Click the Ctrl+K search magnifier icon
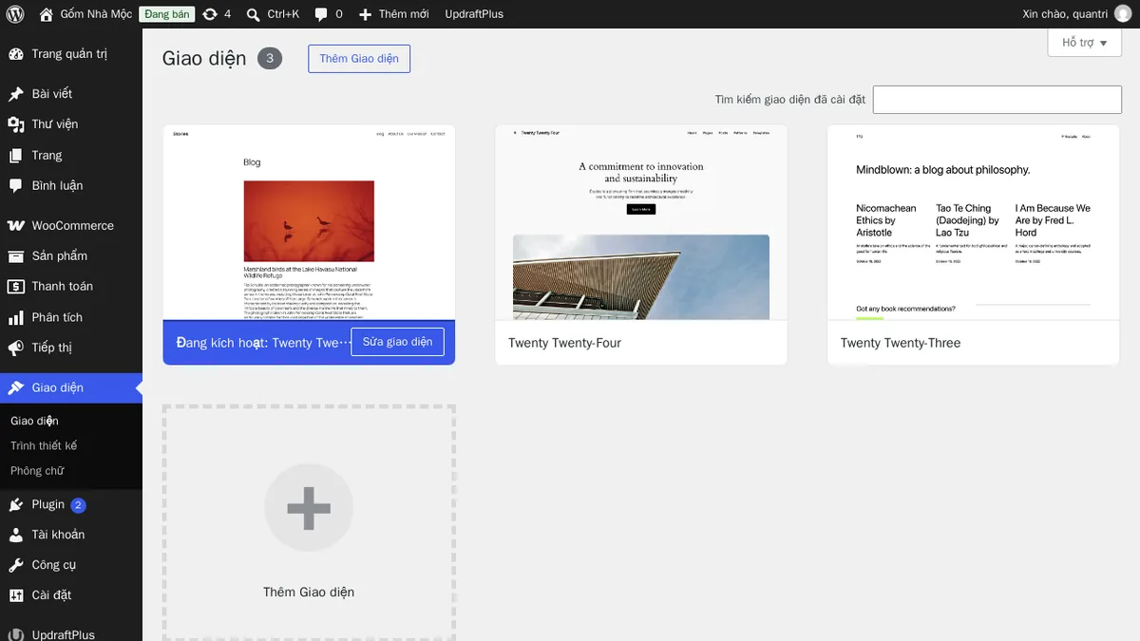The image size is (1140, 641). pos(253,14)
